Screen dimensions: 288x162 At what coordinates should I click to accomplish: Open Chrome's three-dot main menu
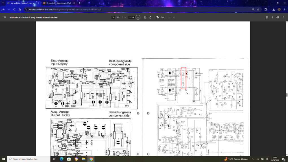[285, 9]
